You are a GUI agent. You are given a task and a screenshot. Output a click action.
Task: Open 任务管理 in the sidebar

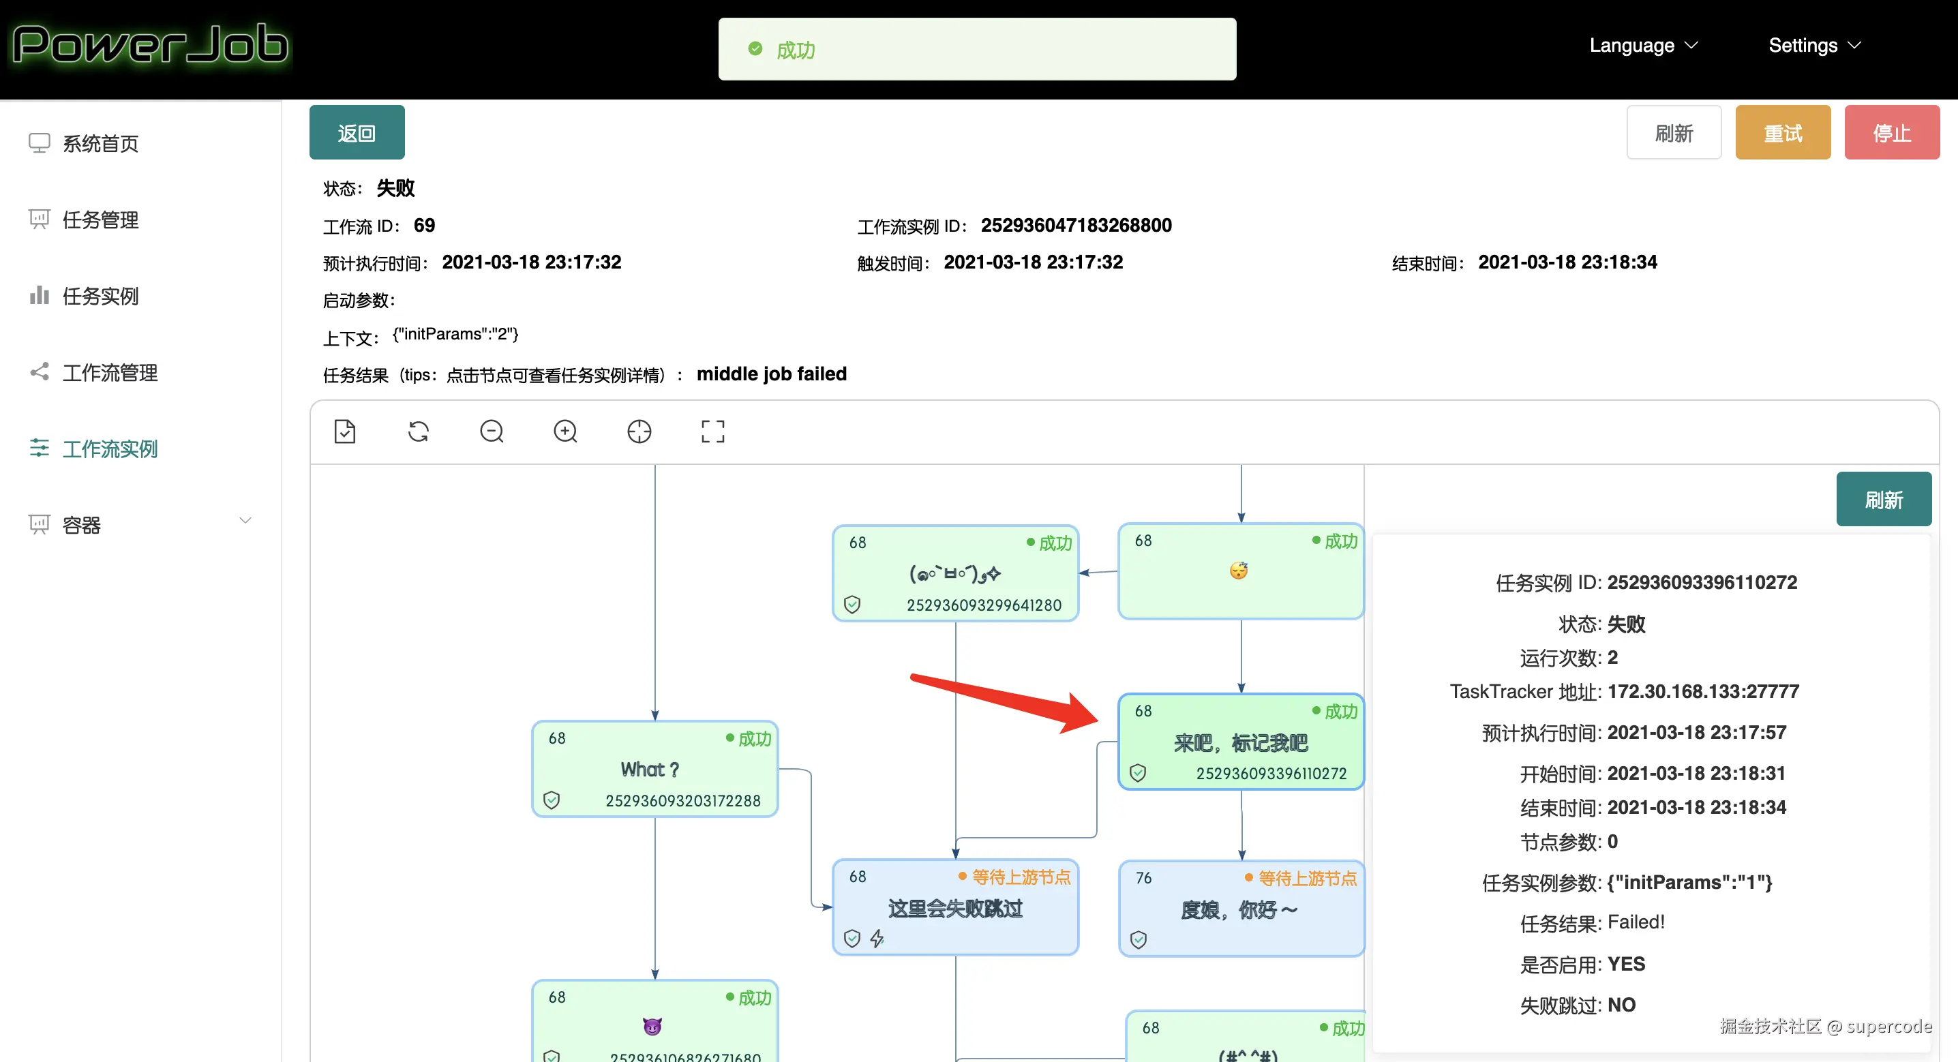100,219
